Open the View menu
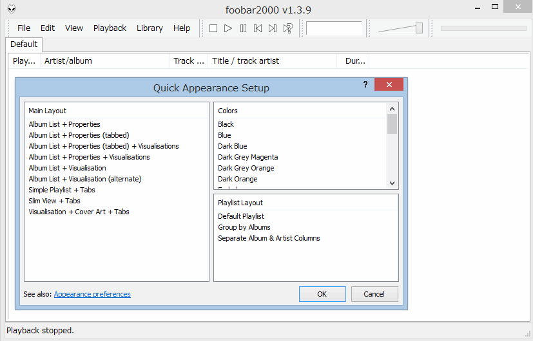 (x=73, y=28)
